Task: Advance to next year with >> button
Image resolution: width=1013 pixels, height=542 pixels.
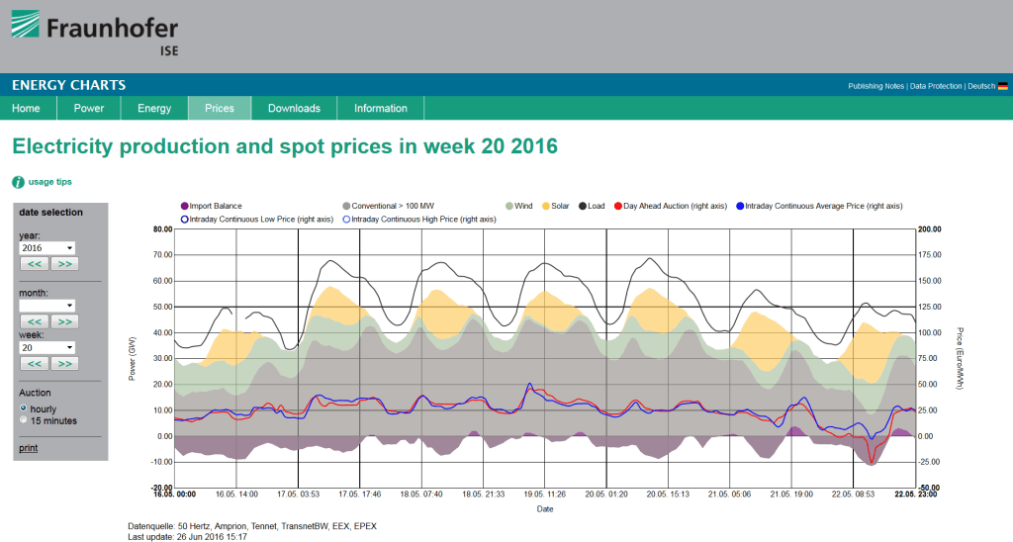Action: (64, 264)
